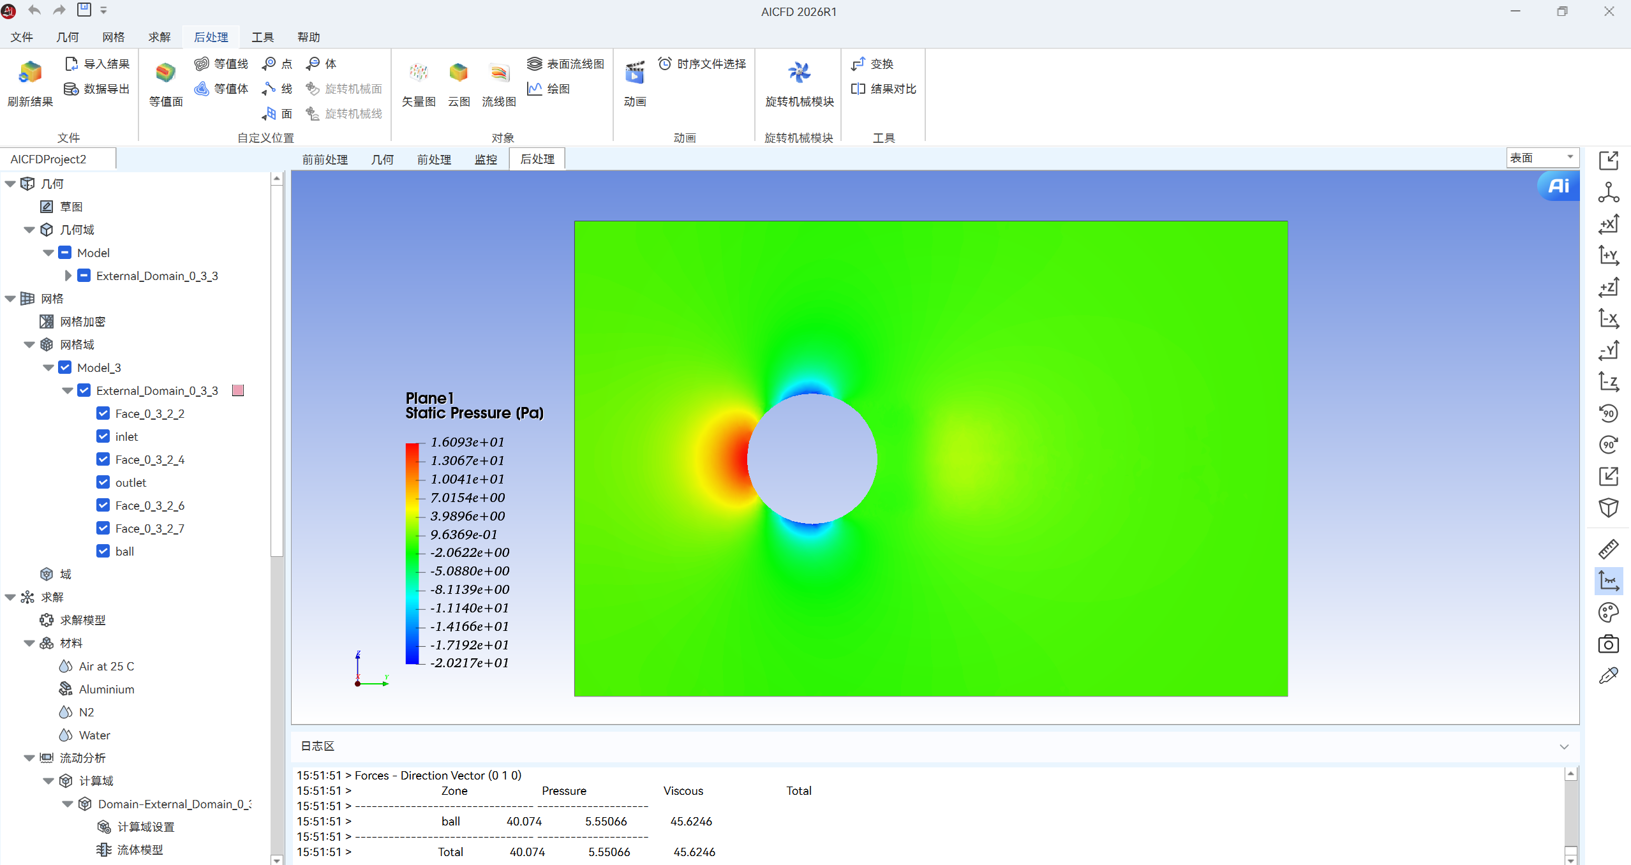Click the pressure color legend bar
Screen dimensions: 1631x865
(x=412, y=554)
